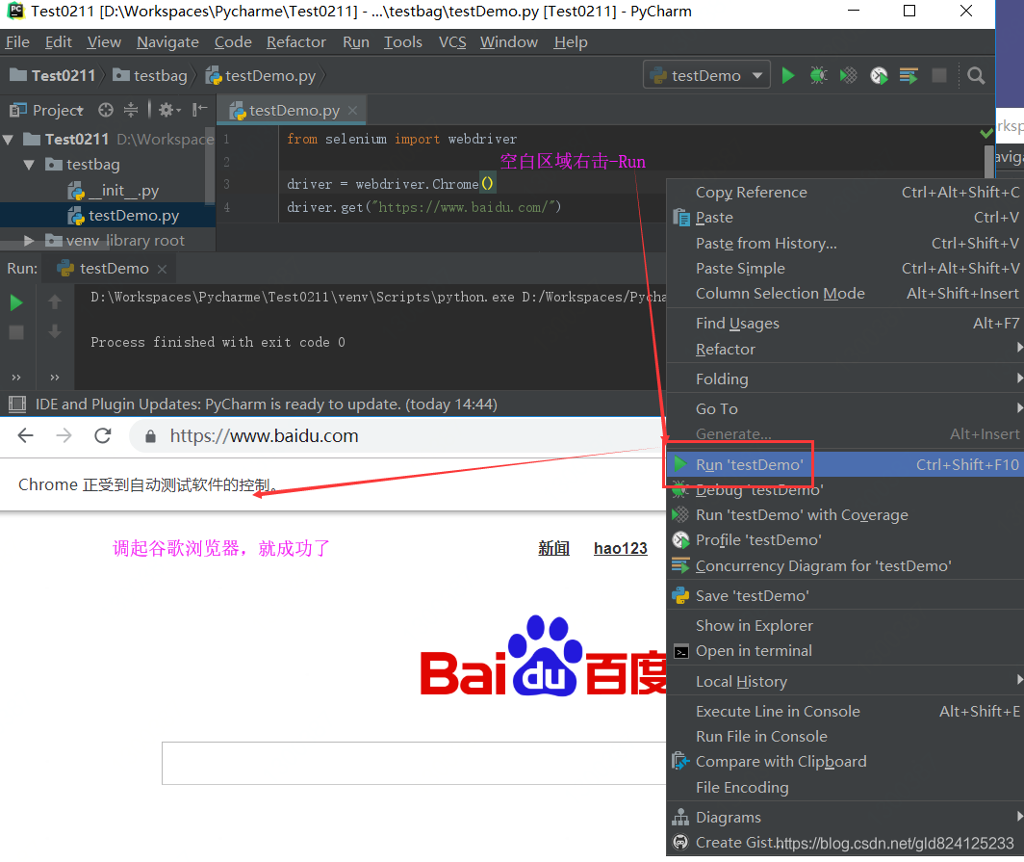This screenshot has width=1024, height=862.
Task: Open Concurrency Diagram from toolbar icon
Action: (x=909, y=76)
